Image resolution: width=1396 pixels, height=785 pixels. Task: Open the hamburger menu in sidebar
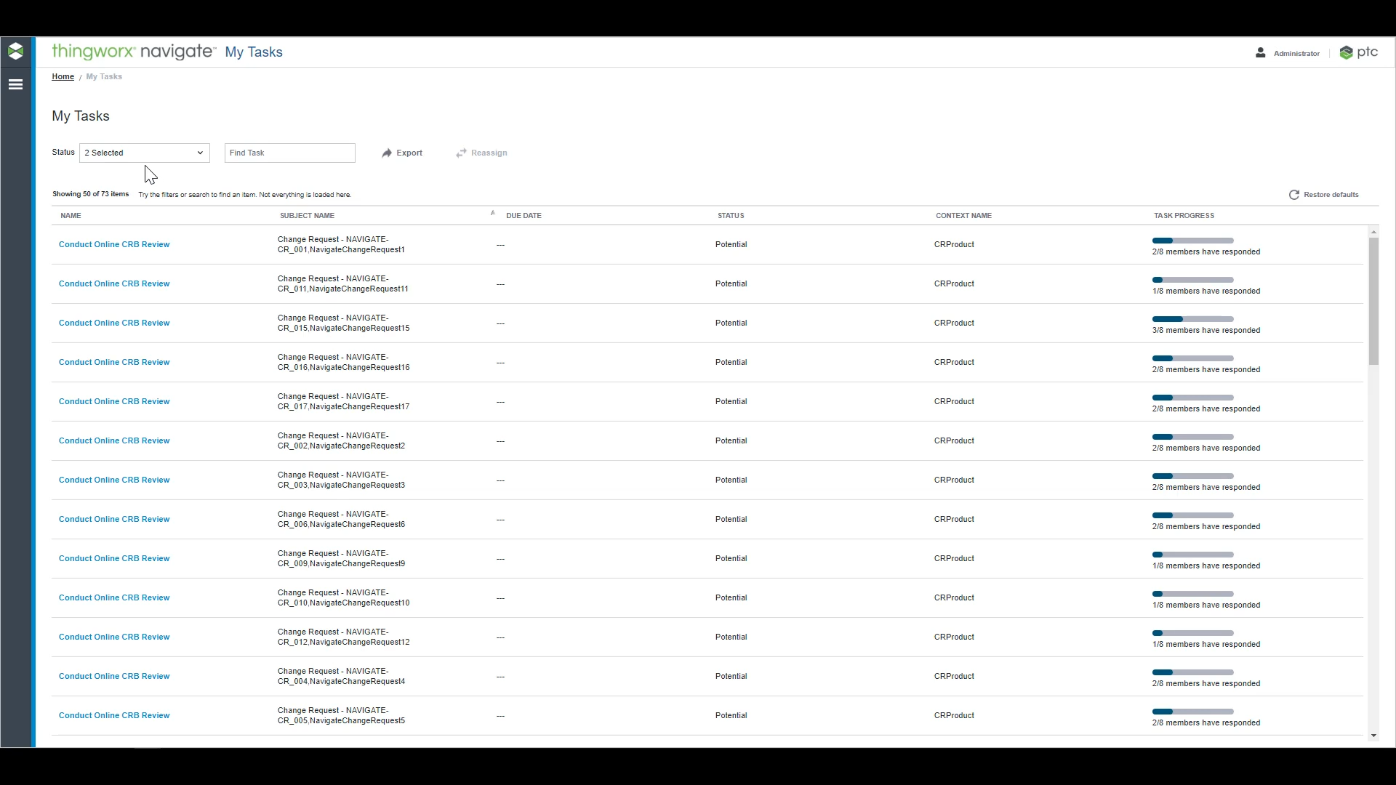15,84
